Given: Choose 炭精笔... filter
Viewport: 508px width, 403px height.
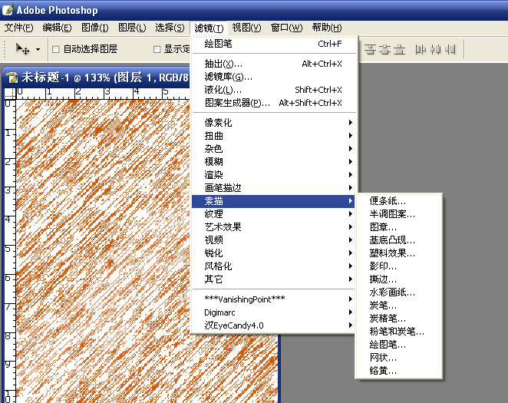Looking at the screenshot, I should click(x=399, y=319).
